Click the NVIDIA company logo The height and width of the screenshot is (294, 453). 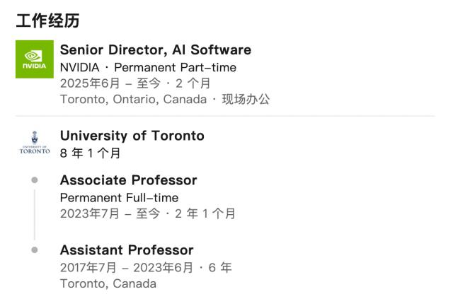(34, 59)
